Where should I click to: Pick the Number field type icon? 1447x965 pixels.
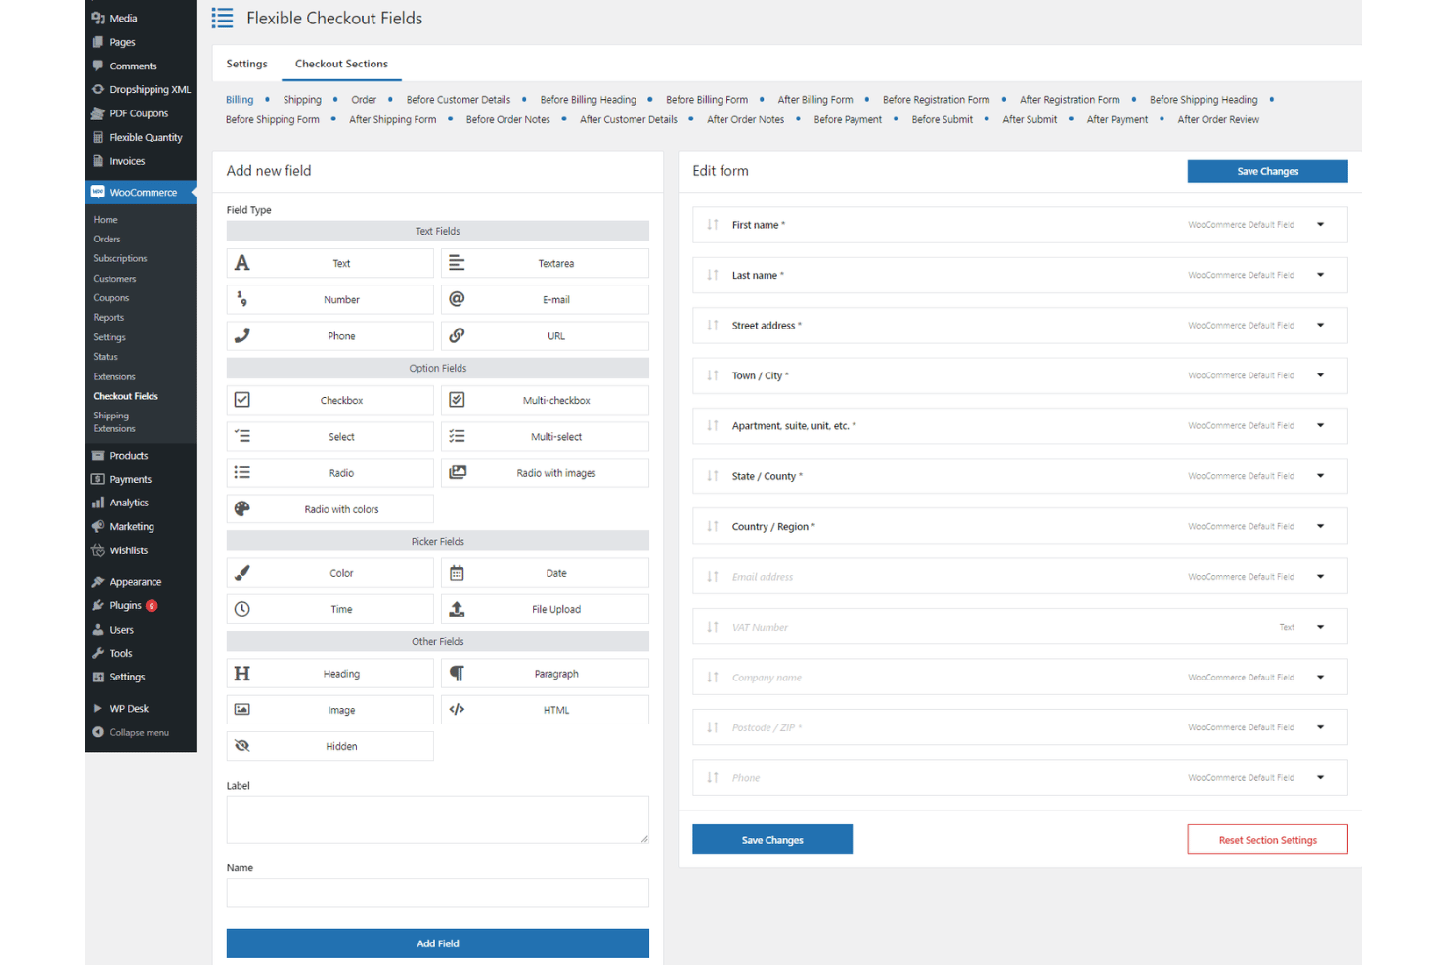coord(242,299)
